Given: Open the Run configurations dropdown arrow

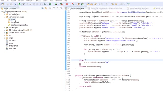Looking at the screenshot, I should point(53,4).
